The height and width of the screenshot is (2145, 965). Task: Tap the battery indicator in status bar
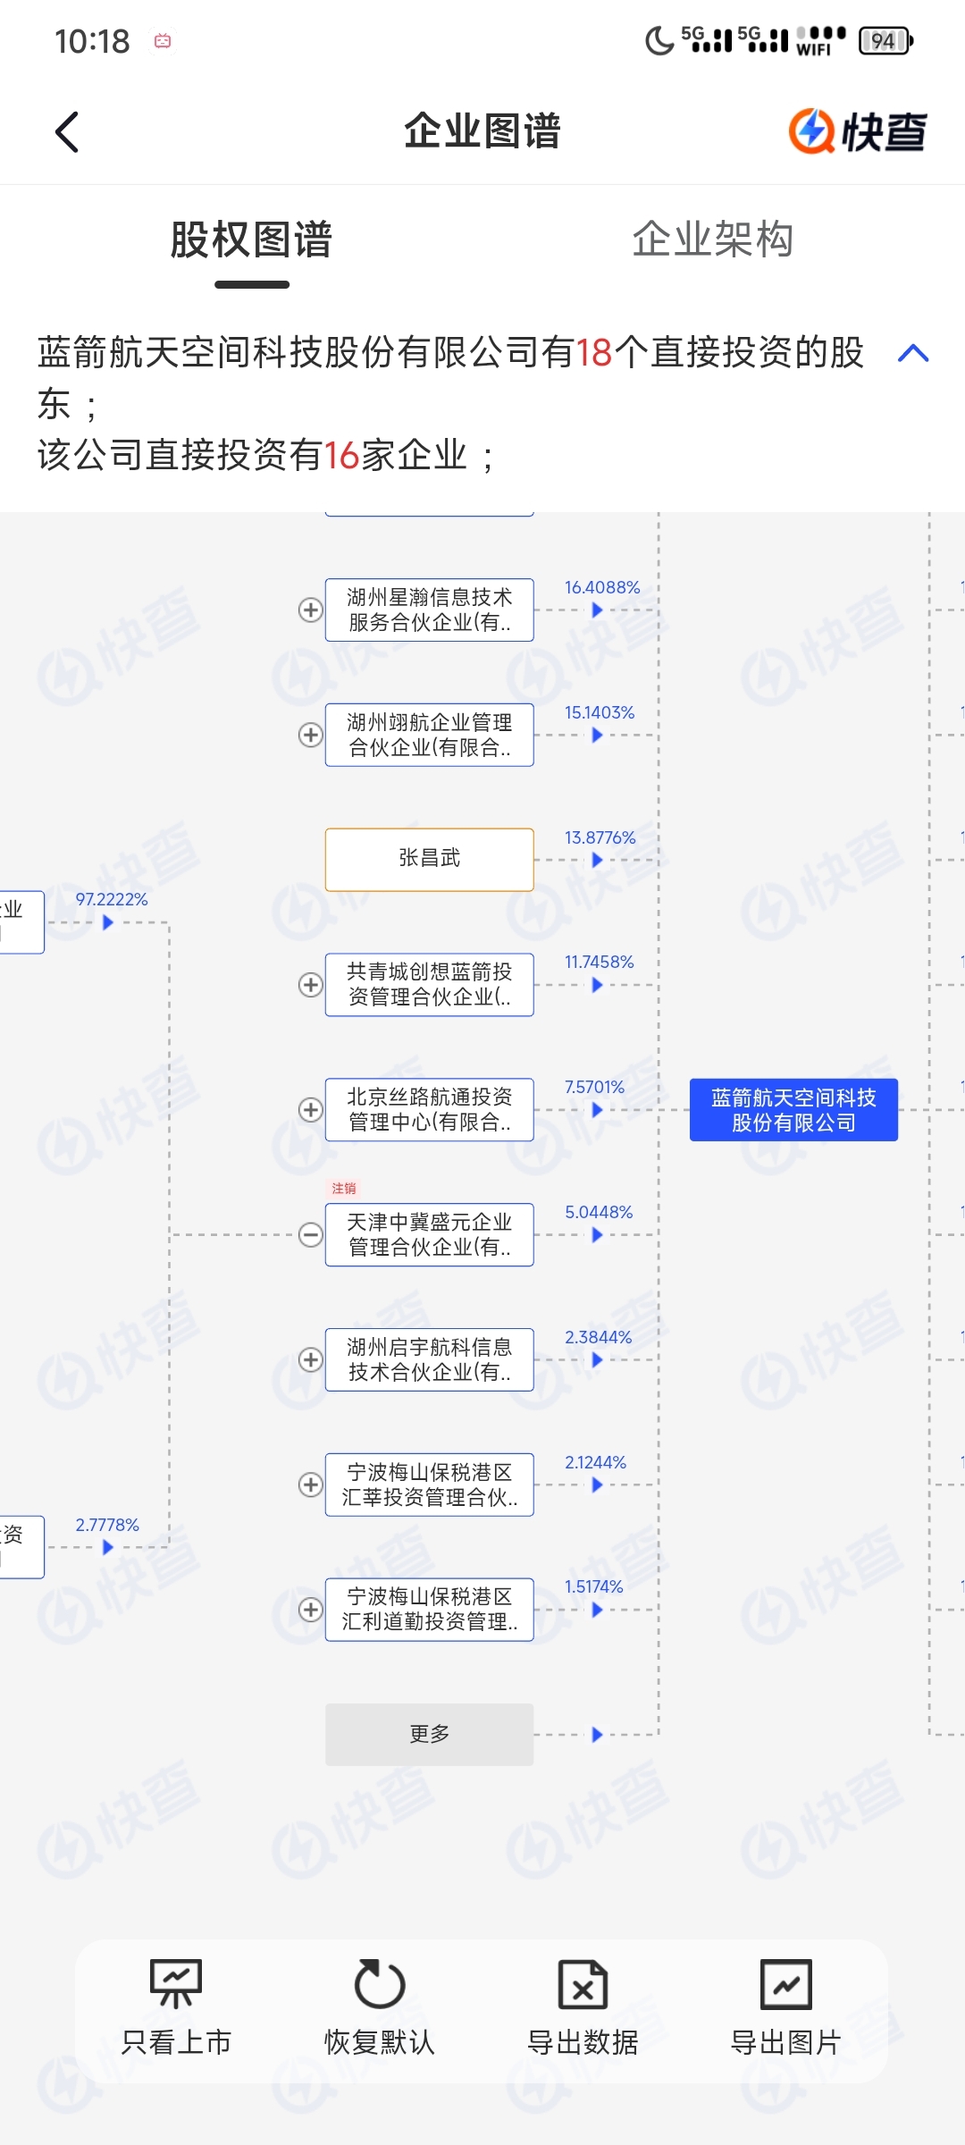pos(885,41)
